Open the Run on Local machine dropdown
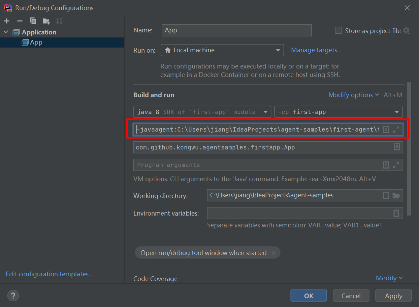 pos(222,50)
